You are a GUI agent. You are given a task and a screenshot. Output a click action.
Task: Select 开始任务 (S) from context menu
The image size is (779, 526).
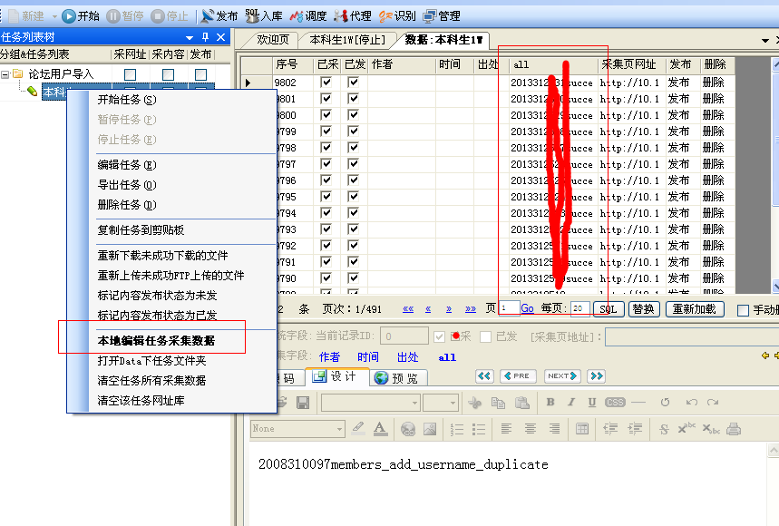127,100
